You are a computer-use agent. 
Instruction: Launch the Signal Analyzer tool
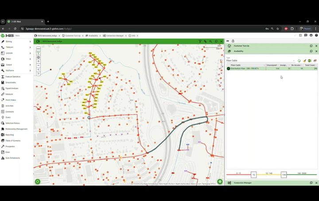12,88
